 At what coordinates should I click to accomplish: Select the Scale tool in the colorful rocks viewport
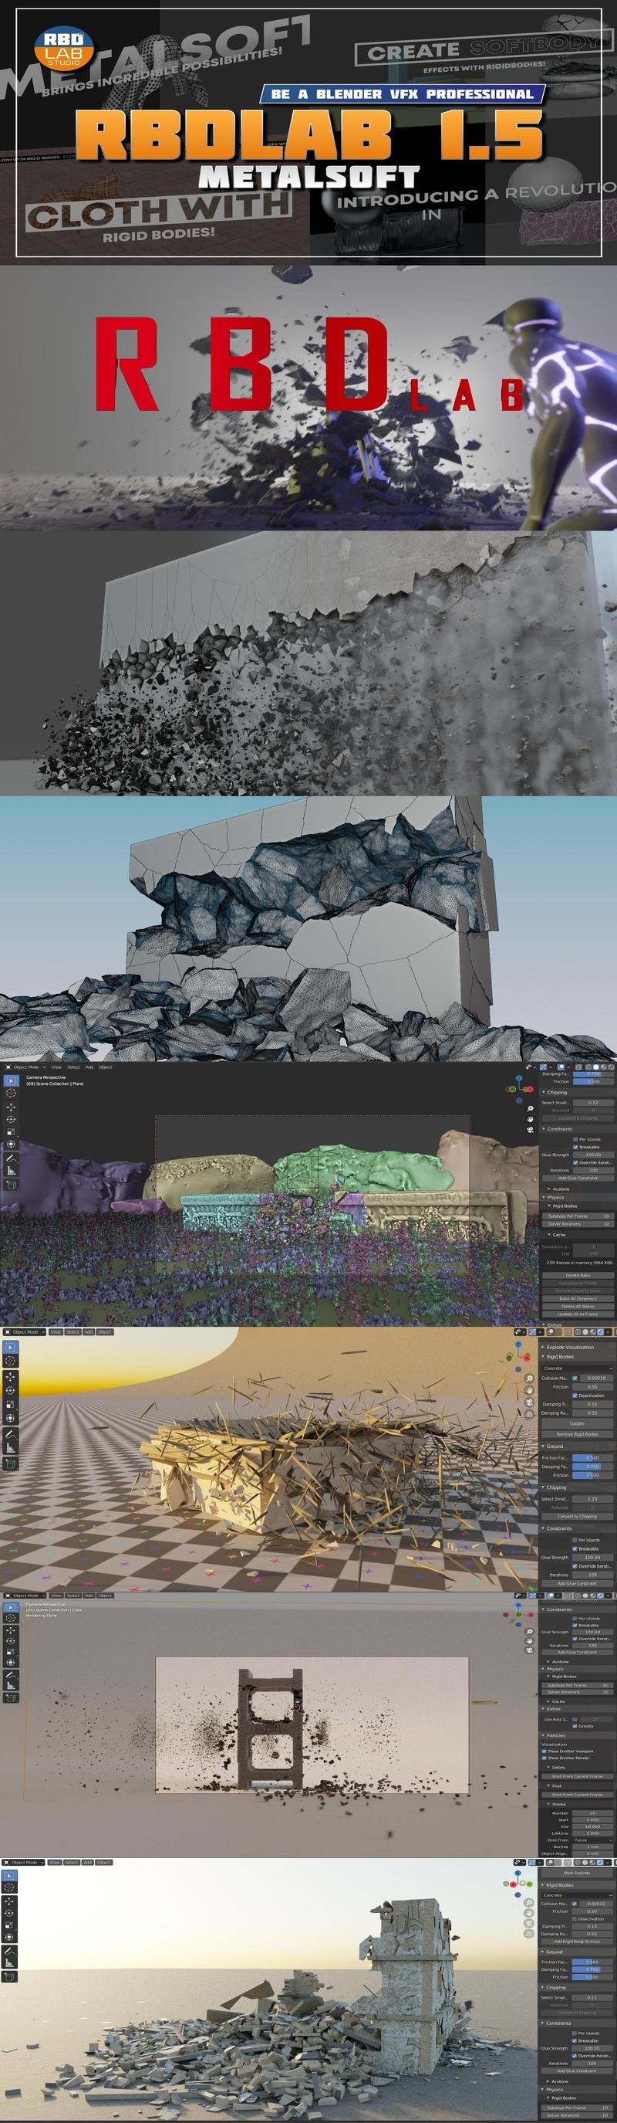pos(12,1131)
